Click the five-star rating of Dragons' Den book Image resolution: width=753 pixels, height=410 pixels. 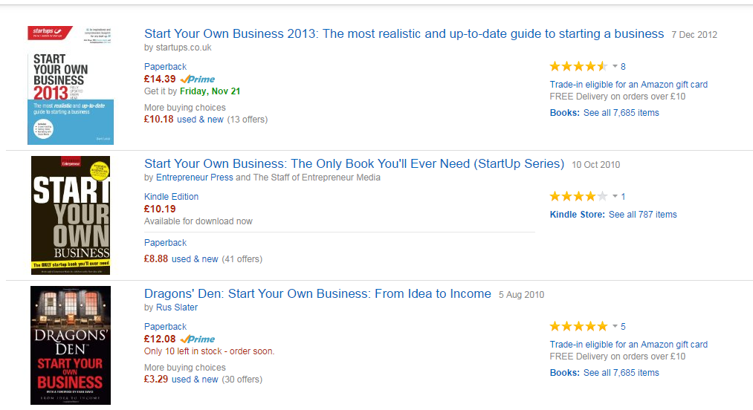(x=578, y=327)
